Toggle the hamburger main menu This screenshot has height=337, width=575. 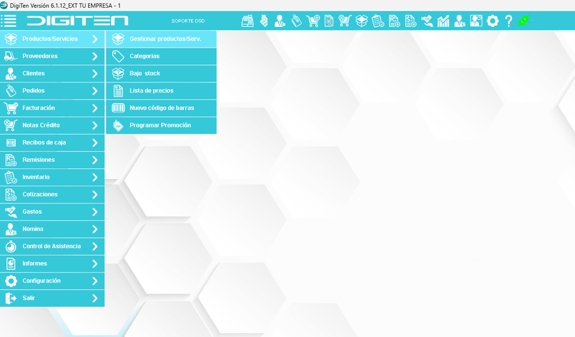pyautogui.click(x=8, y=21)
